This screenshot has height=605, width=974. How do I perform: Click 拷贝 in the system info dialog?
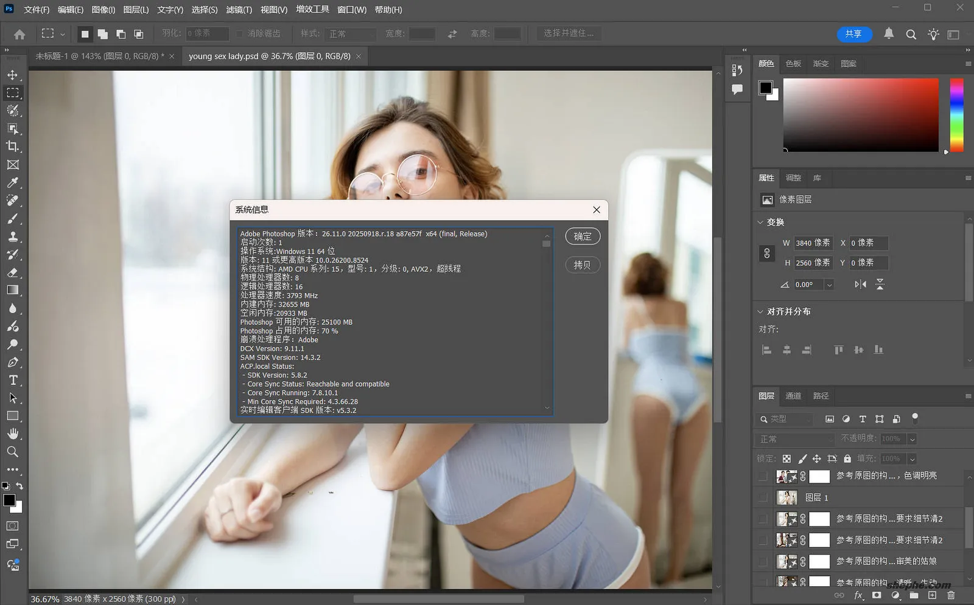pyautogui.click(x=583, y=265)
